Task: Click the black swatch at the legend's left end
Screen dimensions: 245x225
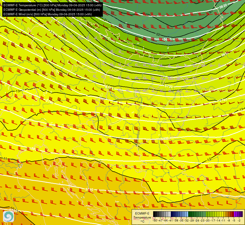Action: coord(154,214)
